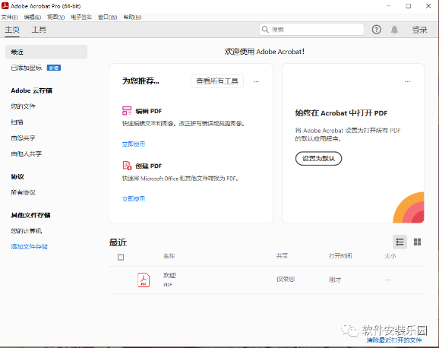
Task: Open 您的文件 in the sidebar
Action: (24, 106)
